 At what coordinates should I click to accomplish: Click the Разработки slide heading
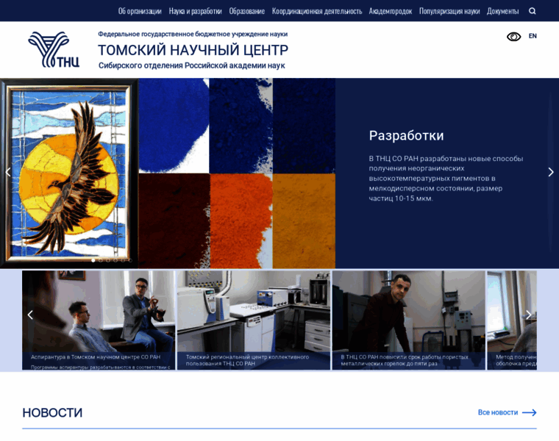click(406, 135)
